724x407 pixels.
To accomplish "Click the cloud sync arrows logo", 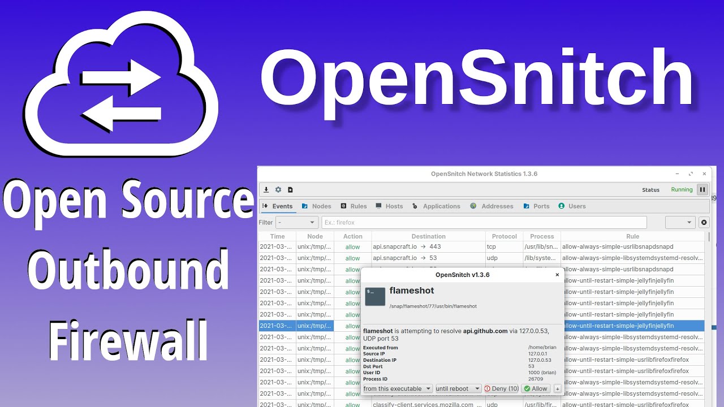I will point(121,85).
